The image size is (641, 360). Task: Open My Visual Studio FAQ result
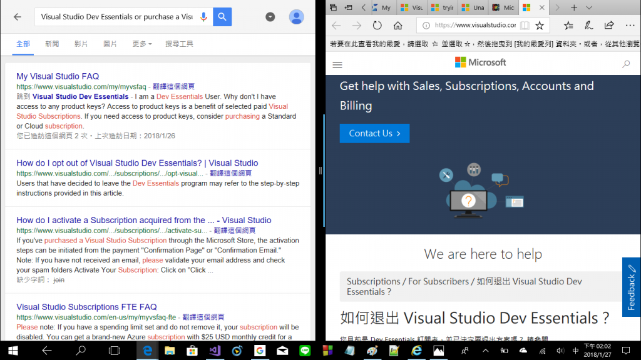pos(58,76)
